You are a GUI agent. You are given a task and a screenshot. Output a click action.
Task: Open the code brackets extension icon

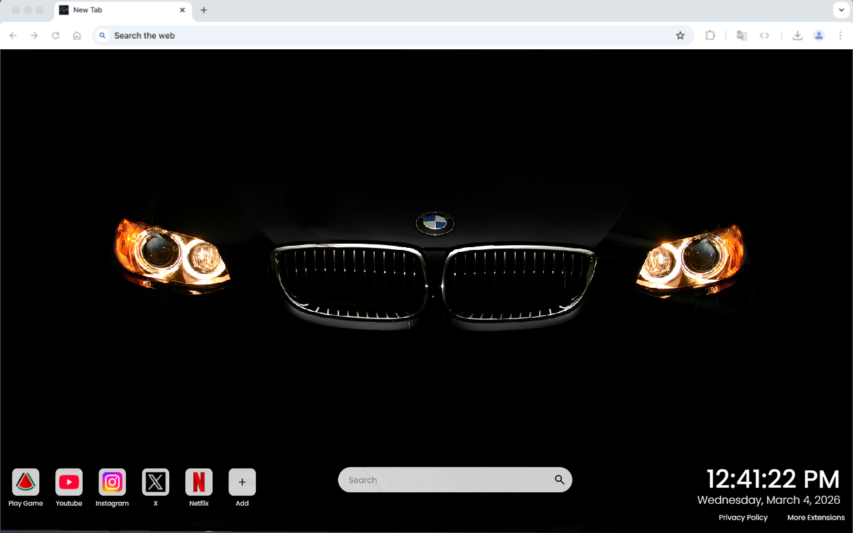764,35
